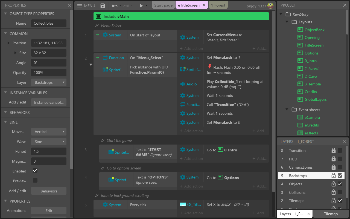Disable the Sine behavior Enabled checkbox
350x219 pixels.
pos(35,171)
